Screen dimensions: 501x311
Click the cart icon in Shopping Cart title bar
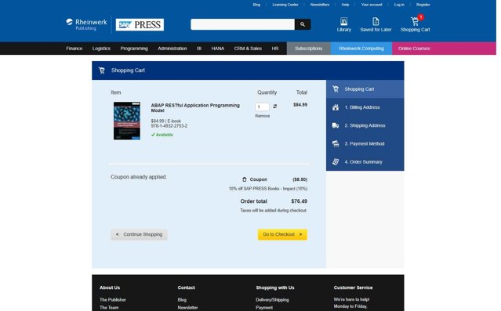coord(102,71)
